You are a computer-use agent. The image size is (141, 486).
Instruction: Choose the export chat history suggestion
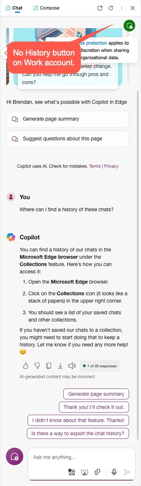tap(78, 433)
